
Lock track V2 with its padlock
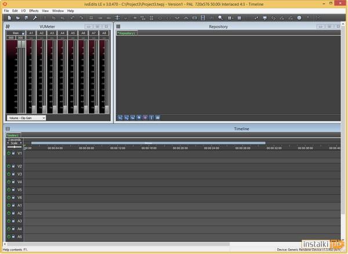pyautogui.click(x=13, y=166)
